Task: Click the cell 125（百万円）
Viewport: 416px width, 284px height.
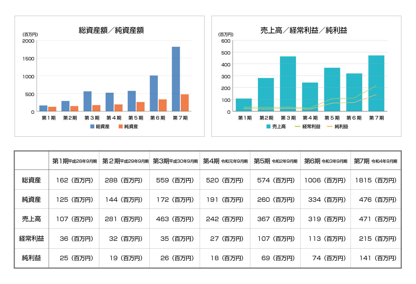Action: tap(75, 200)
